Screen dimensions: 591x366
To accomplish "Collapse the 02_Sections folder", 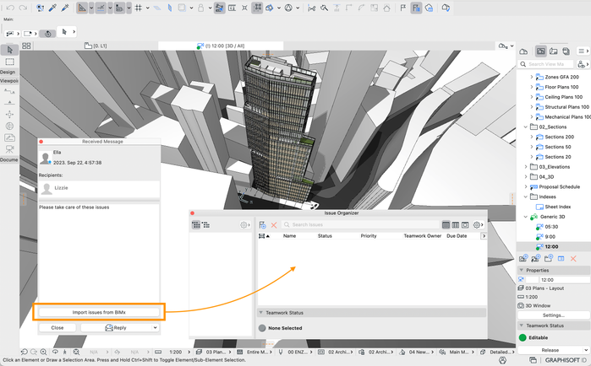I will (525, 126).
